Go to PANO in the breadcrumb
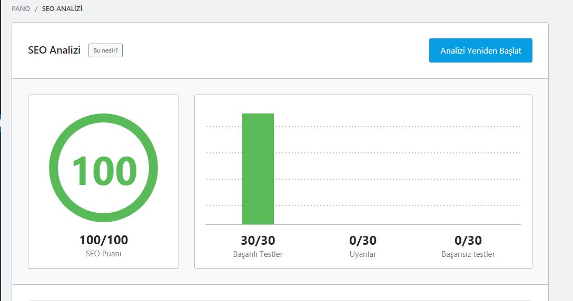This screenshot has width=573, height=301. pos(21,8)
